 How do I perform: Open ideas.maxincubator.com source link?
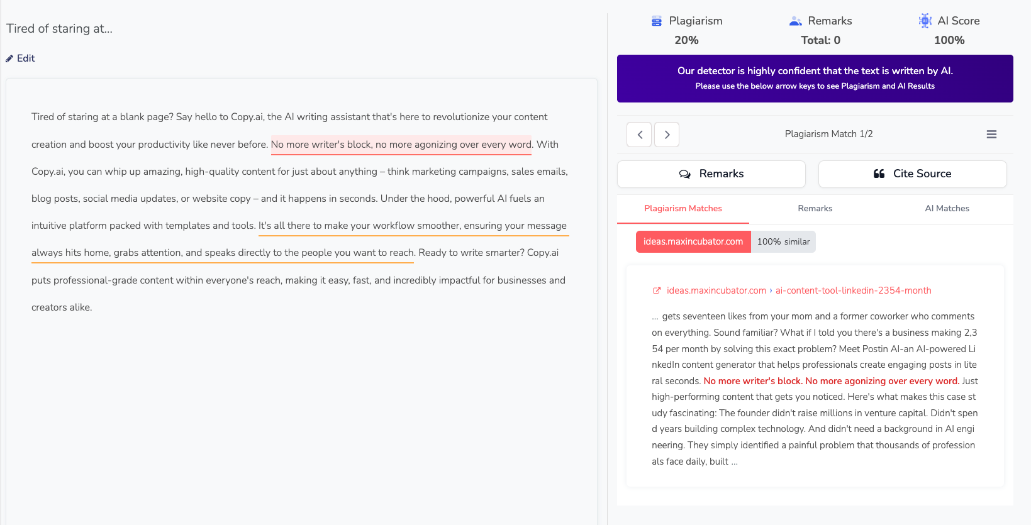pyautogui.click(x=716, y=290)
